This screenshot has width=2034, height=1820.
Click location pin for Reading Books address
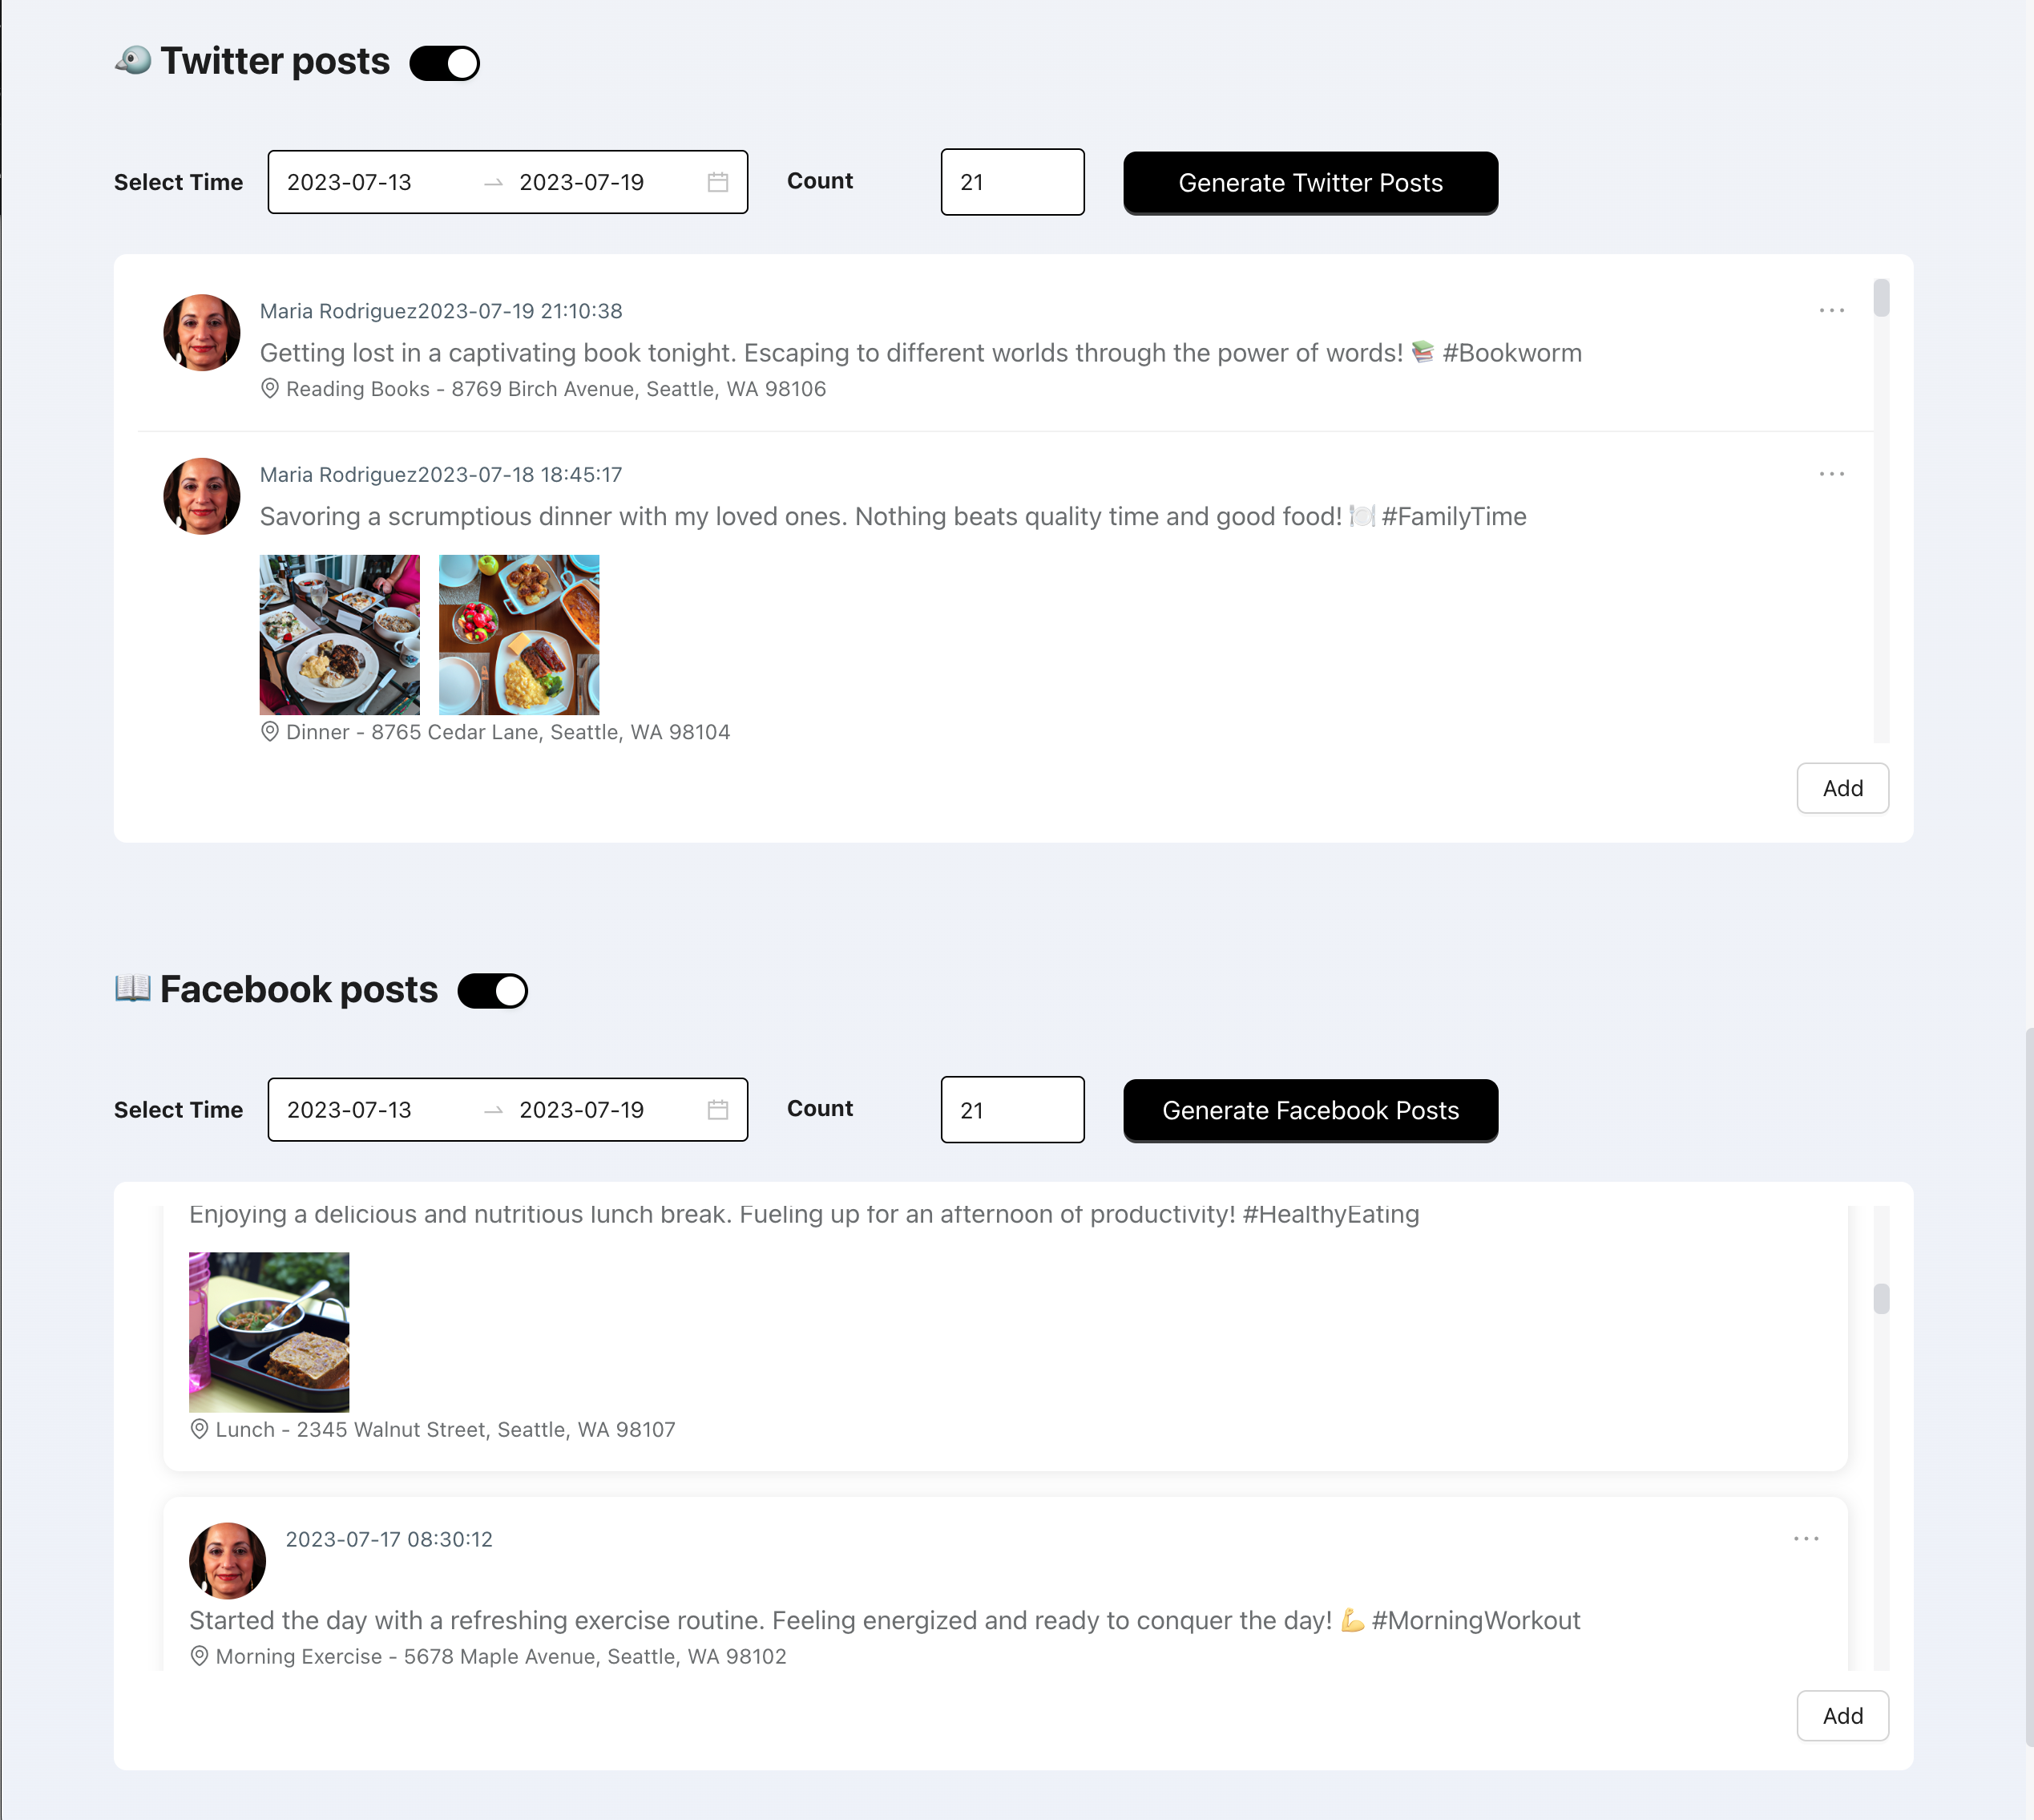(x=270, y=389)
